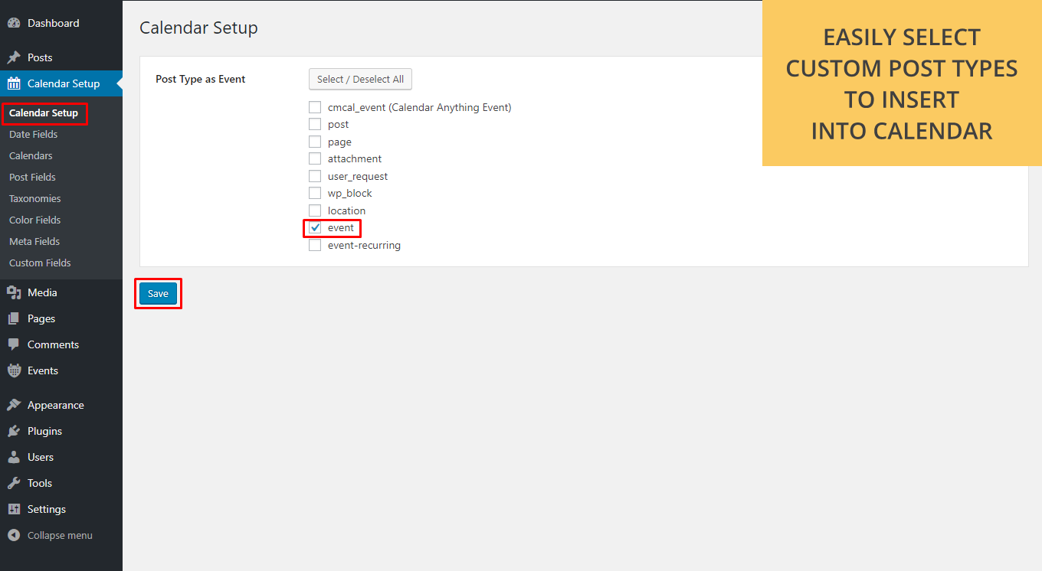Click the Plugins plug icon
1042x571 pixels.
(x=14, y=431)
